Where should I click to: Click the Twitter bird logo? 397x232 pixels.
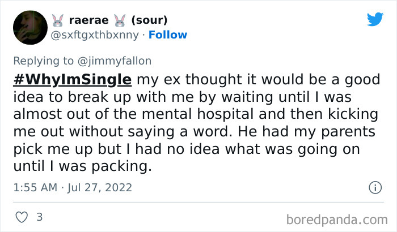[x=375, y=19]
